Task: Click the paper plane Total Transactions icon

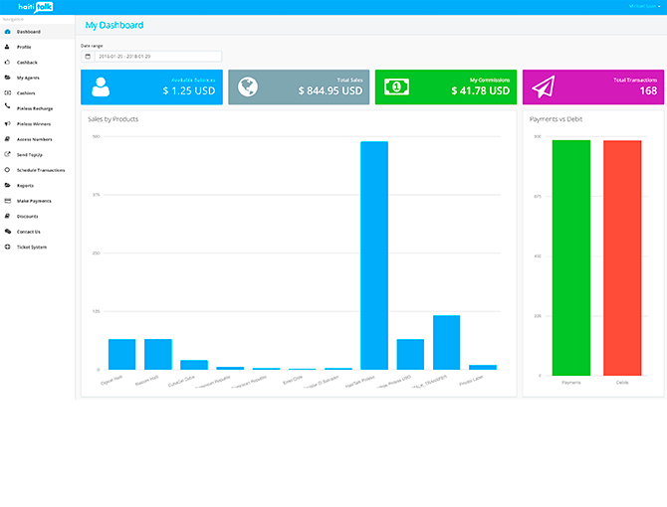Action: coord(542,87)
